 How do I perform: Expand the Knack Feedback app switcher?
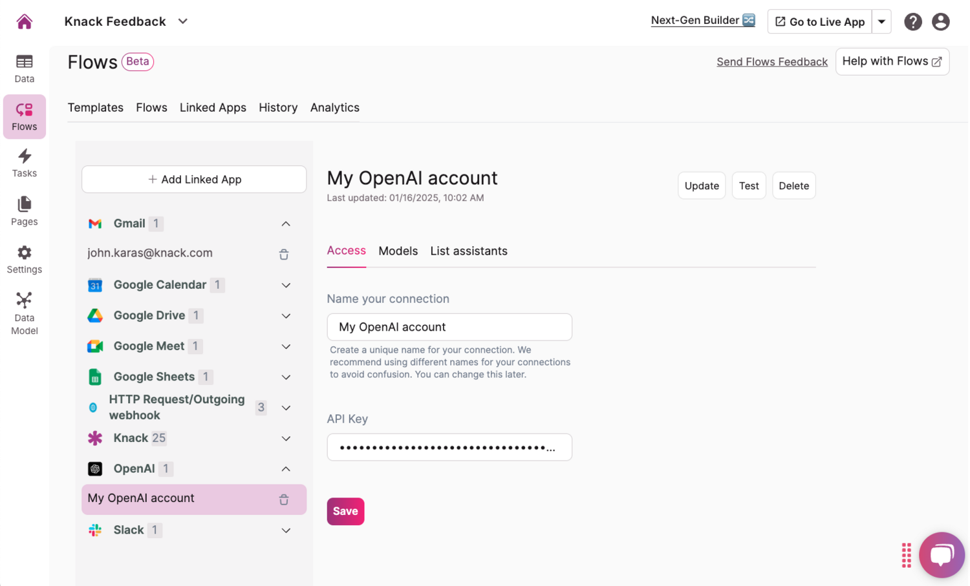click(x=183, y=21)
